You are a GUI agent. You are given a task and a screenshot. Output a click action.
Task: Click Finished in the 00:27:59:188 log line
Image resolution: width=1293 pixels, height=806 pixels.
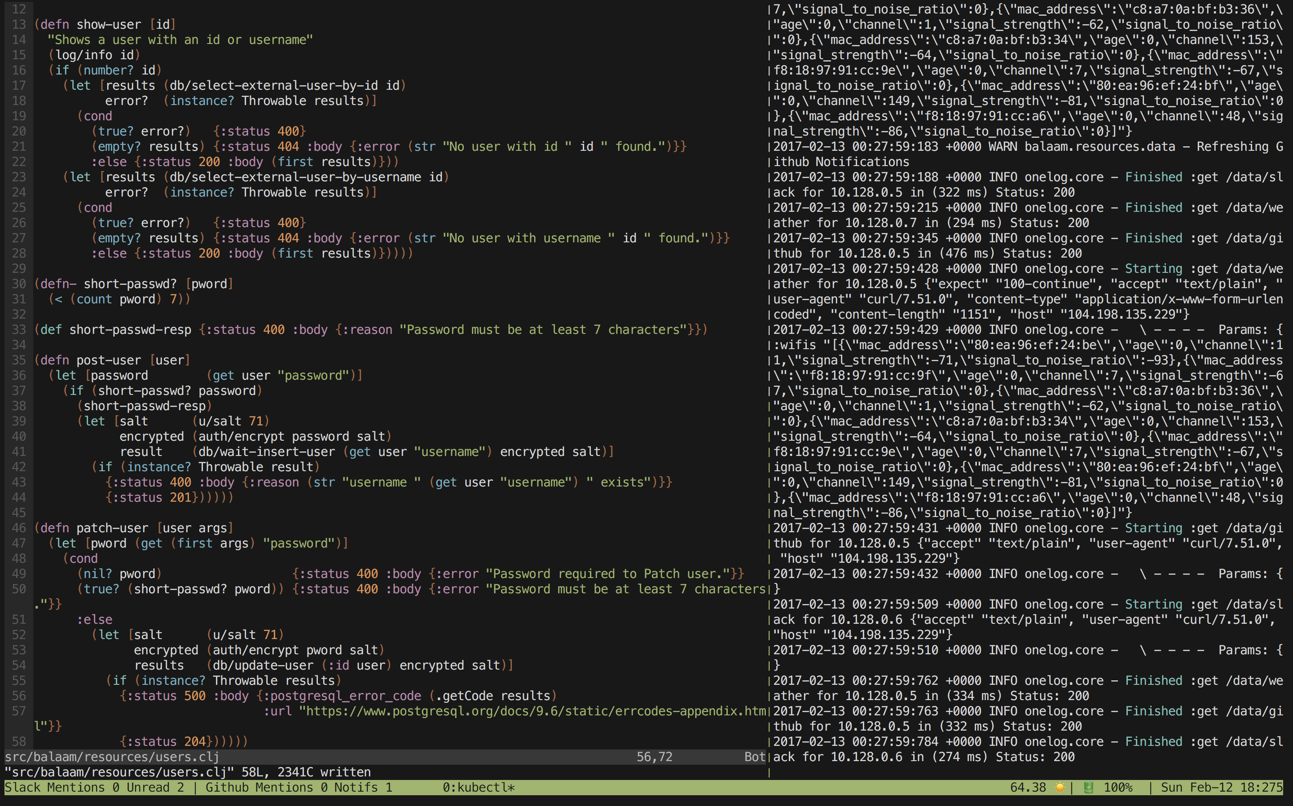pyautogui.click(x=1153, y=177)
